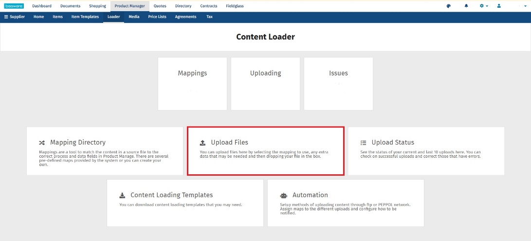
Task: Open the notifications bell
Action: (x=466, y=6)
